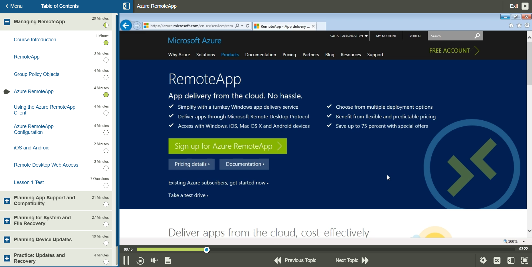Screen dimensions: 532x267
Task: Open player settings gear icon
Action: pyautogui.click(x=483, y=260)
